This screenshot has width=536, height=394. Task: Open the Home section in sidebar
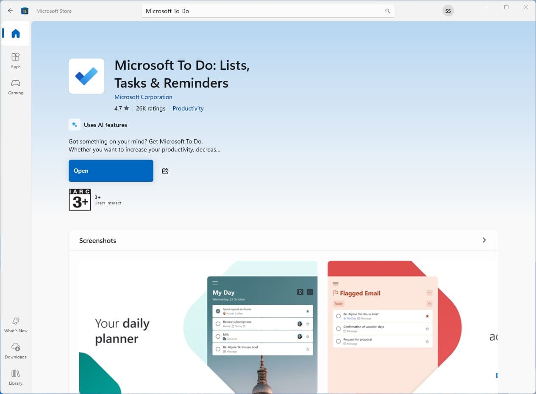click(16, 33)
